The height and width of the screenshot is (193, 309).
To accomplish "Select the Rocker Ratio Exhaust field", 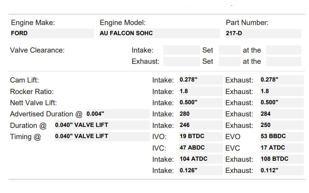I will [281, 91].
